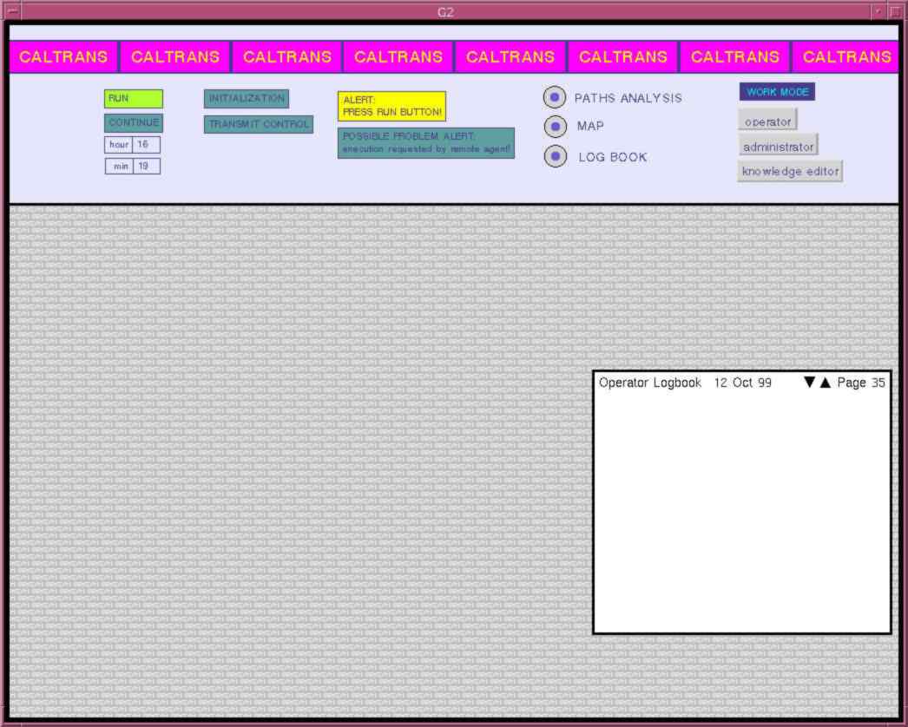Click the green RUN button

(x=133, y=99)
